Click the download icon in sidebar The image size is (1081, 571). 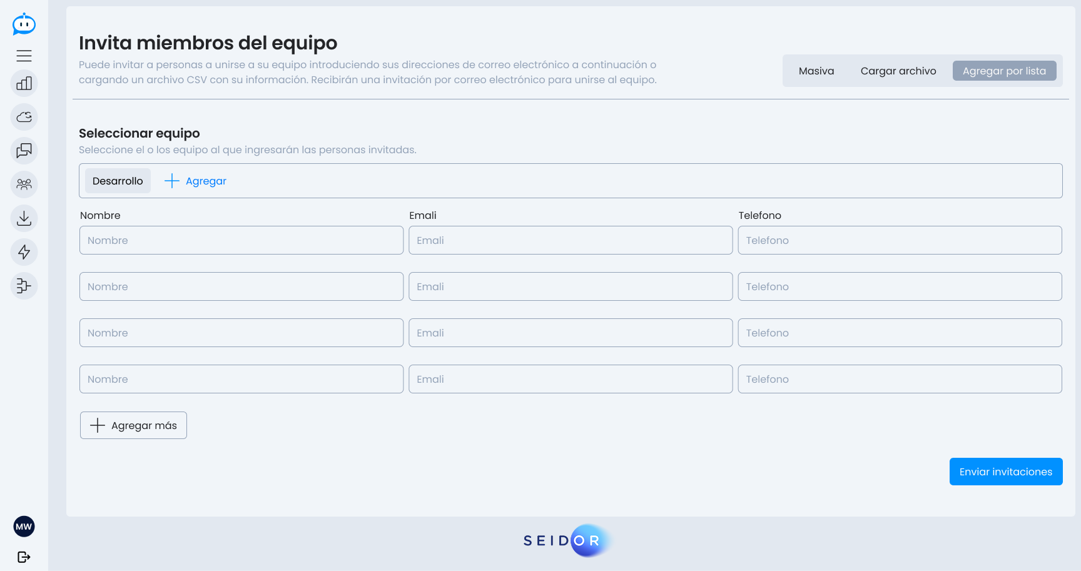tap(24, 218)
